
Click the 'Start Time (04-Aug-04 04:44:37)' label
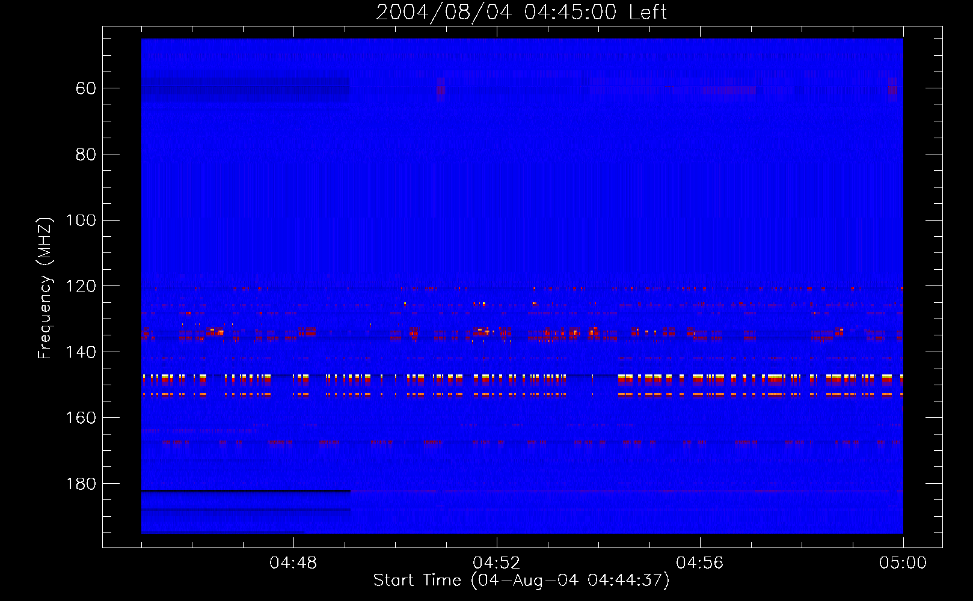pyautogui.click(x=521, y=581)
